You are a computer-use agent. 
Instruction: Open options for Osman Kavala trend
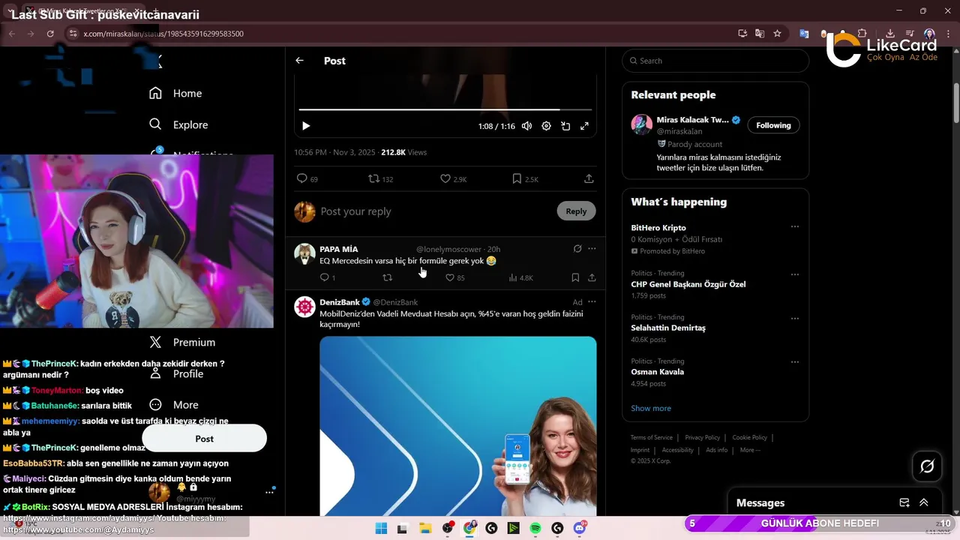tap(795, 361)
